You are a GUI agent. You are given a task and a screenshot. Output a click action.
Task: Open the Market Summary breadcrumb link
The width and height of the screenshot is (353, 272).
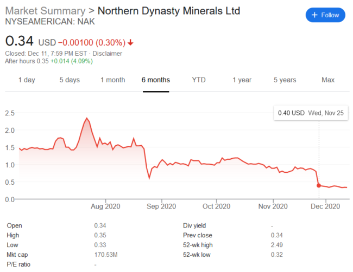tap(45, 11)
